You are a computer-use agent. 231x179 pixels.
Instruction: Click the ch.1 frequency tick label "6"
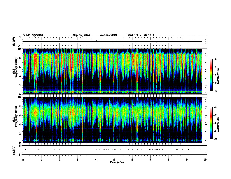(20, 67)
